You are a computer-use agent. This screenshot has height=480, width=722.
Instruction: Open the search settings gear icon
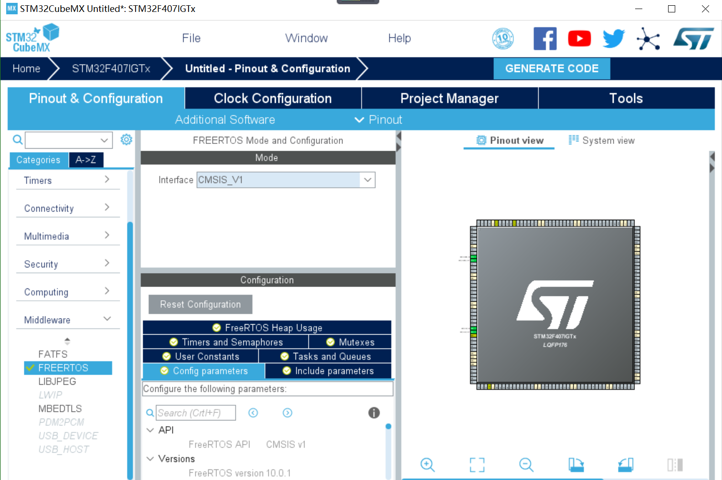click(126, 139)
